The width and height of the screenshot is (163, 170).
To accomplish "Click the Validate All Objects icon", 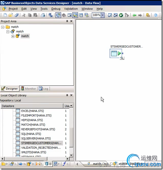I will [115, 15].
